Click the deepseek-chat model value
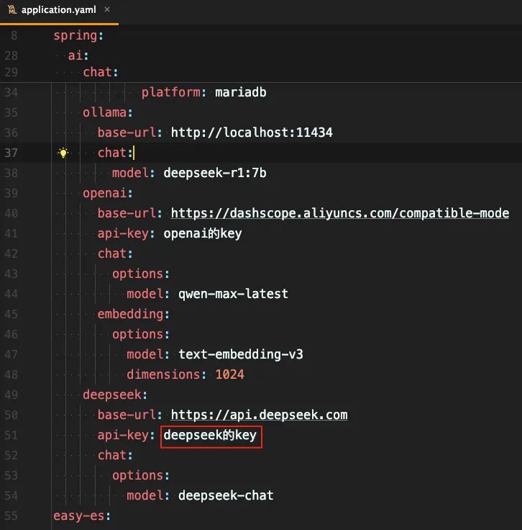 point(226,495)
